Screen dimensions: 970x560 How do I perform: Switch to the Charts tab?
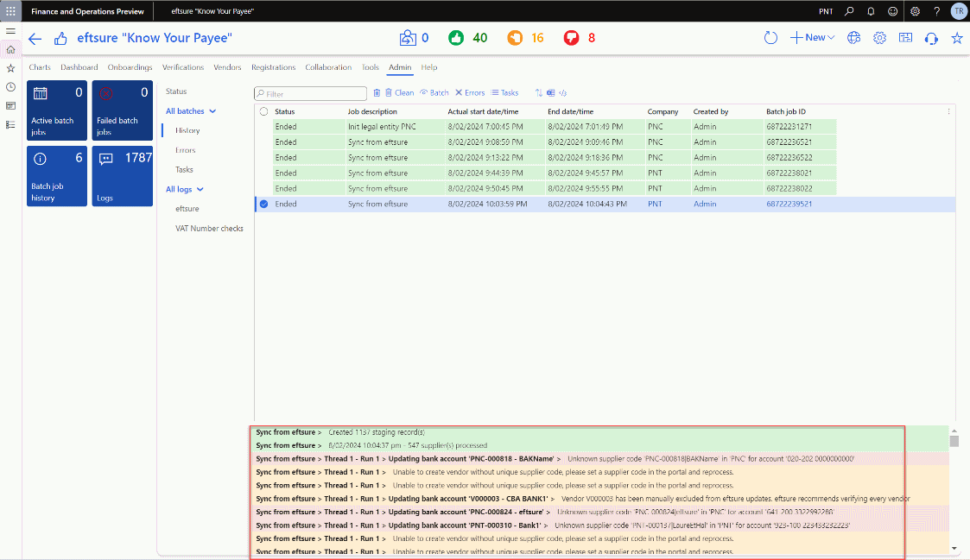[x=40, y=67]
